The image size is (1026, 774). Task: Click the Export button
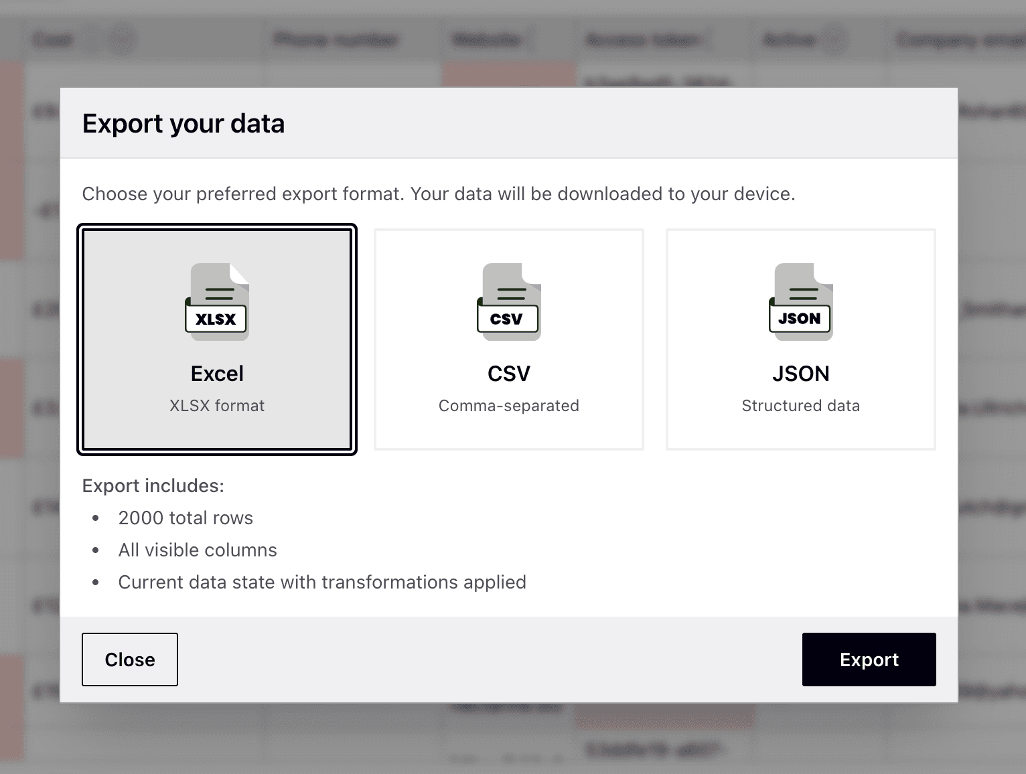869,660
